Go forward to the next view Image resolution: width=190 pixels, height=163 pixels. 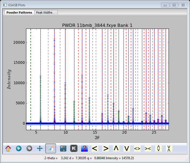pyautogui.click(x=29, y=148)
